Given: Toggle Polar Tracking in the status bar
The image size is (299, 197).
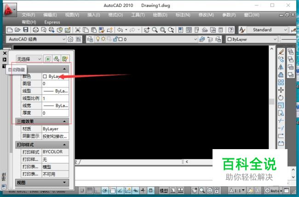Looking at the screenshot, I should tap(105, 190).
